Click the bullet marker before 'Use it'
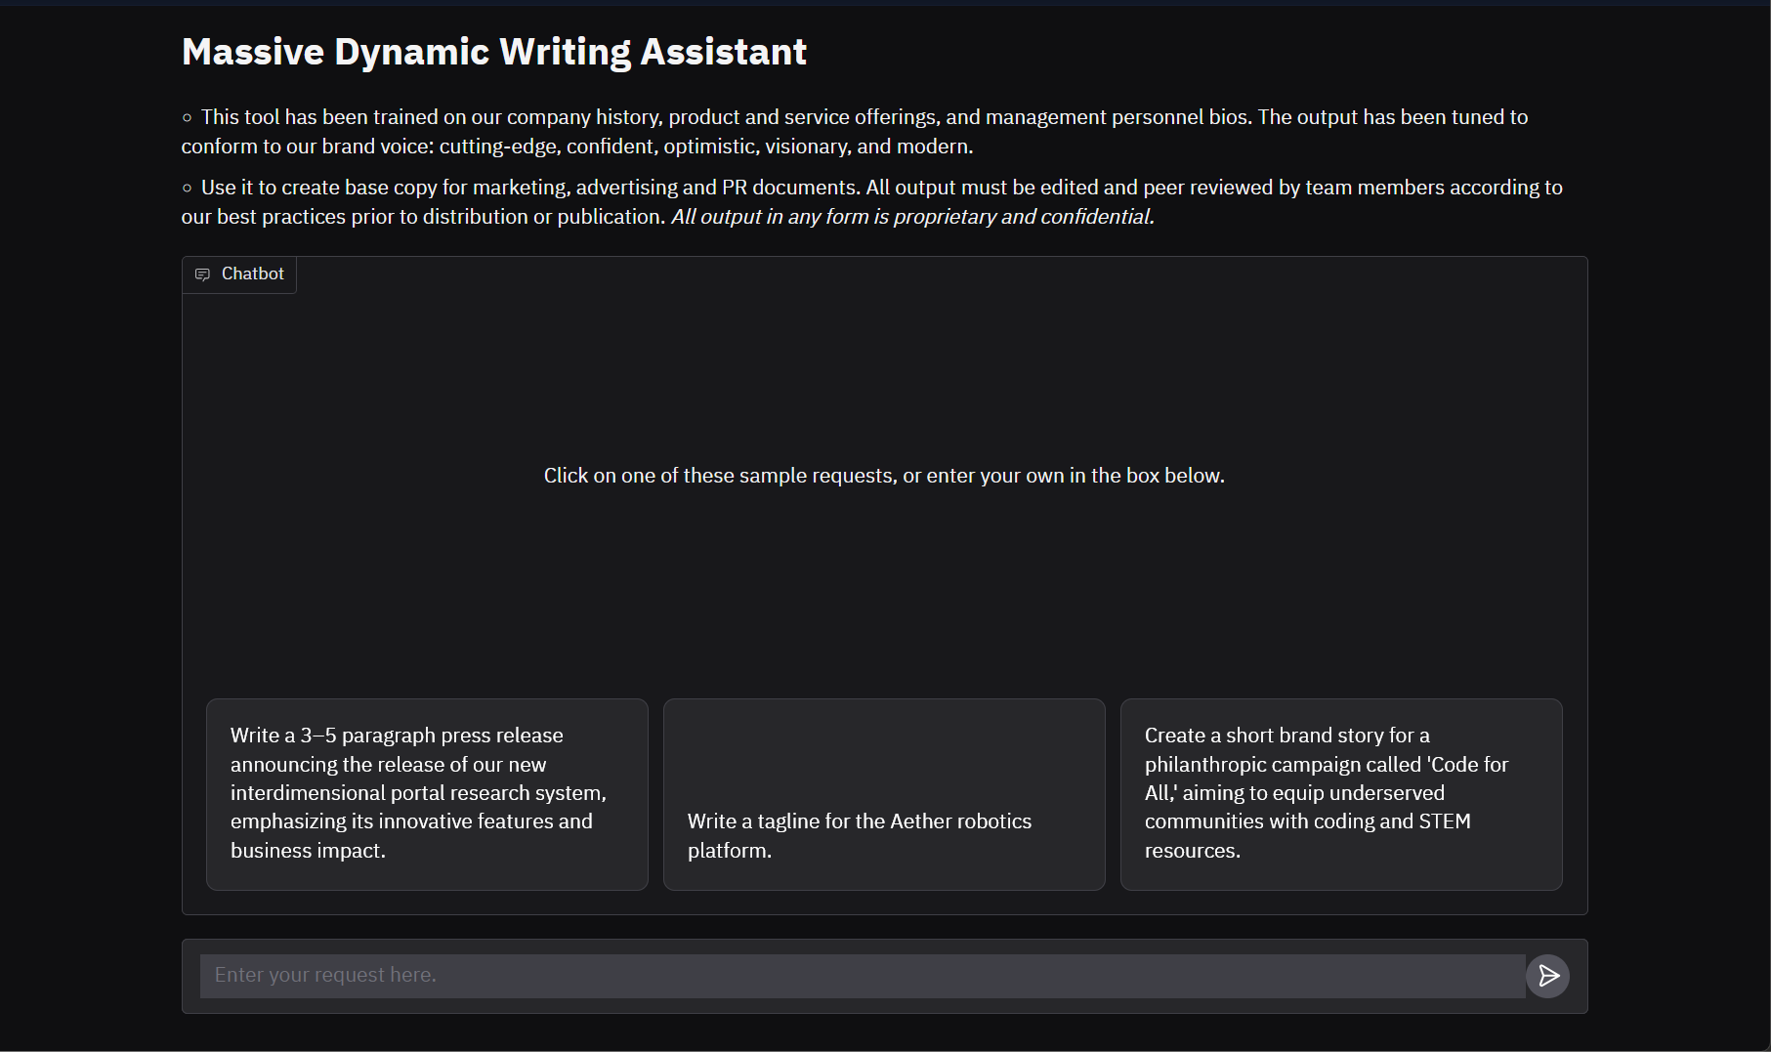The width and height of the screenshot is (1771, 1052). (x=188, y=189)
